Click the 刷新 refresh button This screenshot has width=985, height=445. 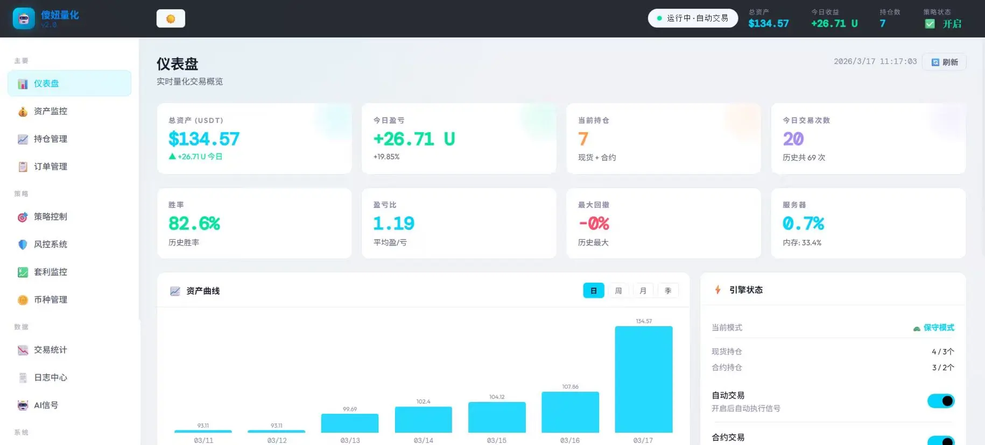[x=944, y=62]
